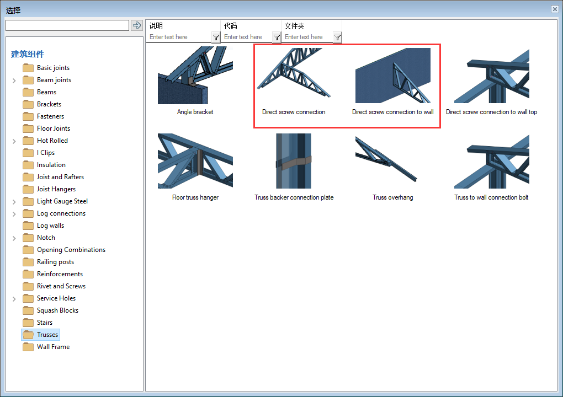Image resolution: width=563 pixels, height=397 pixels.
Task: Select the Floor Joints folder icon
Action: (x=28, y=128)
